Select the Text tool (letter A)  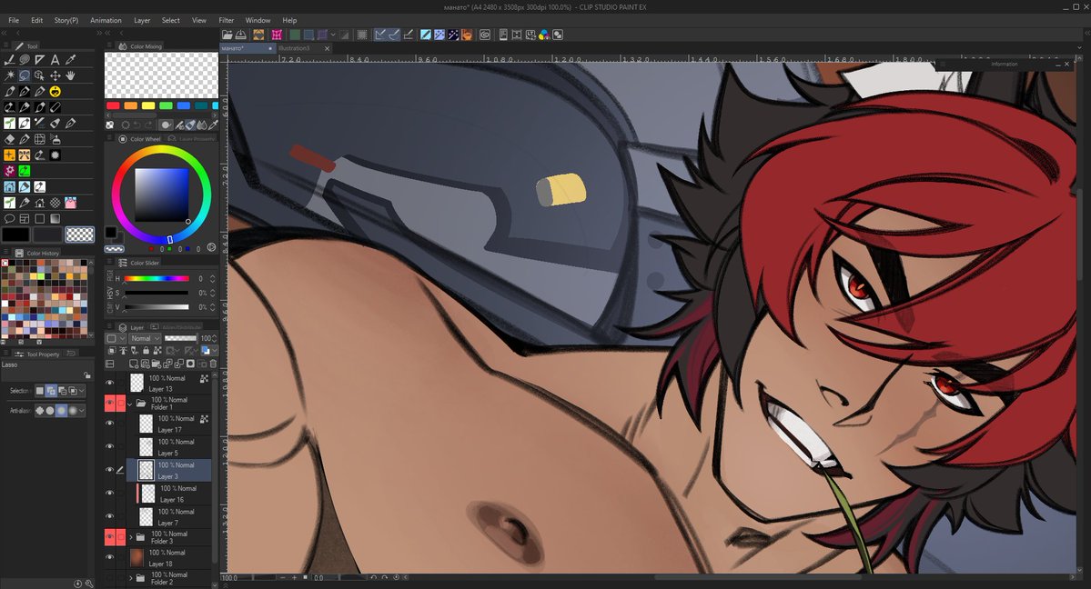[x=55, y=60]
